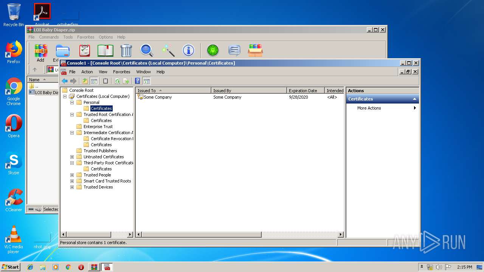The height and width of the screenshot is (272, 484).
Task: Collapse the Certificates actions section
Action: (414, 99)
